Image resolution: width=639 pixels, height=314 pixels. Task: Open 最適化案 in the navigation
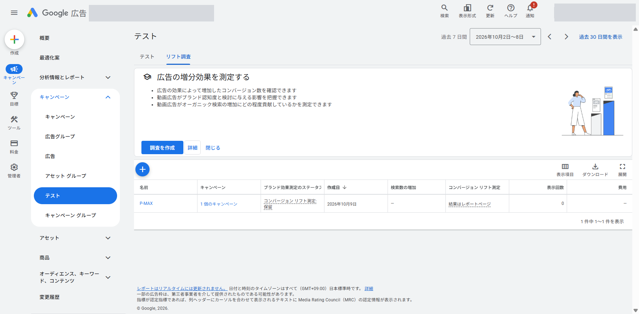(x=49, y=58)
